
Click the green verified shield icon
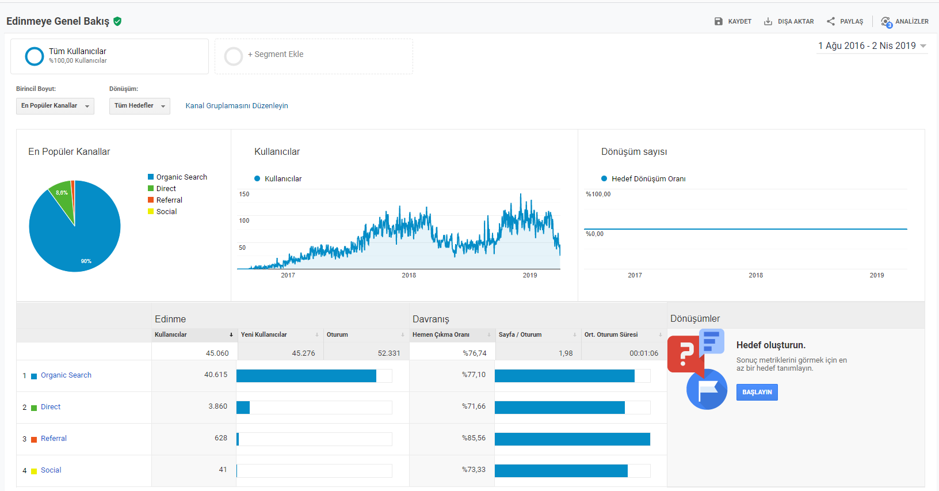[x=117, y=21]
